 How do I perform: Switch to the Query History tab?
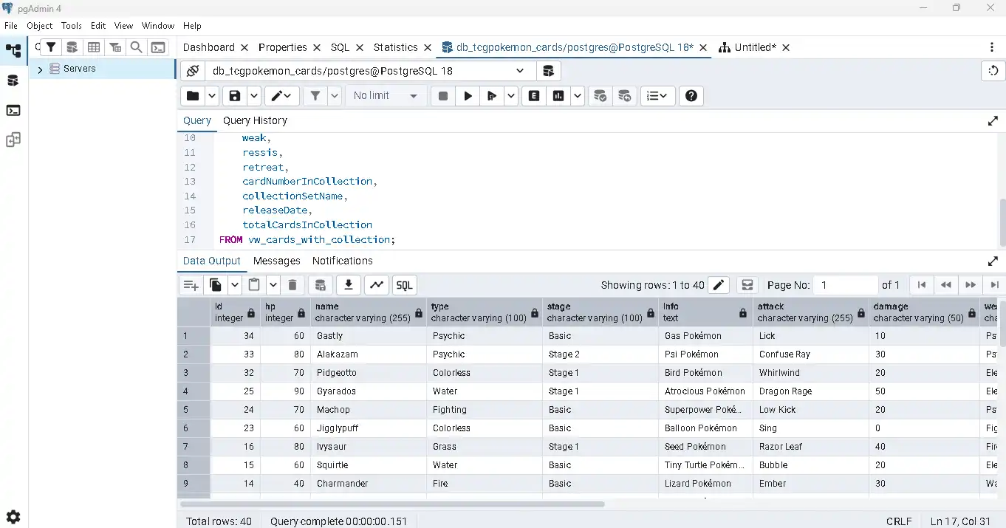click(x=255, y=120)
